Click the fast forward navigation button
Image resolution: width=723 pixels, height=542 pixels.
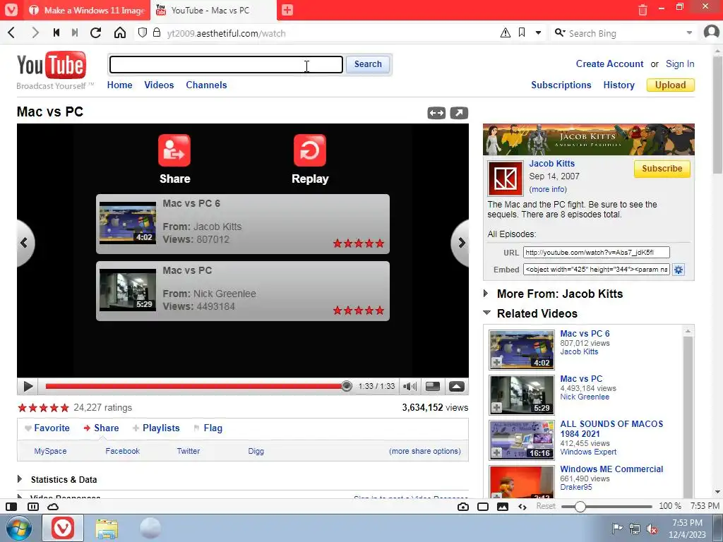75,32
